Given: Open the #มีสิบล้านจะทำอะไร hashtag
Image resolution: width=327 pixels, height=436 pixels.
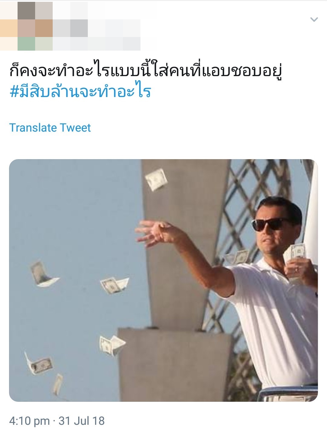Looking at the screenshot, I should [x=80, y=92].
